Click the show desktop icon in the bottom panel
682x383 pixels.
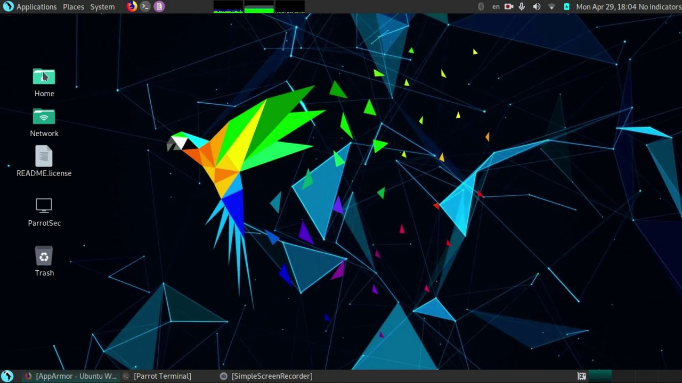pos(582,376)
